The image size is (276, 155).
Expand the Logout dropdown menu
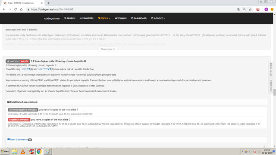(158, 18)
